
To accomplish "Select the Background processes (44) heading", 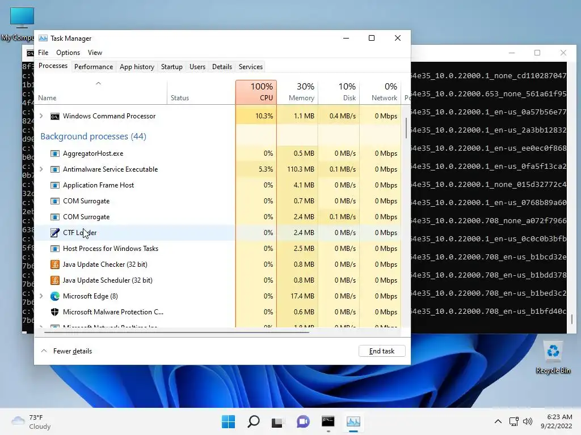I will coord(94,137).
